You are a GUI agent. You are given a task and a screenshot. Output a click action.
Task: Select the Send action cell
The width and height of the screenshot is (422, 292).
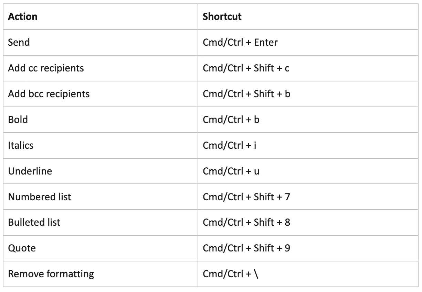(19, 42)
